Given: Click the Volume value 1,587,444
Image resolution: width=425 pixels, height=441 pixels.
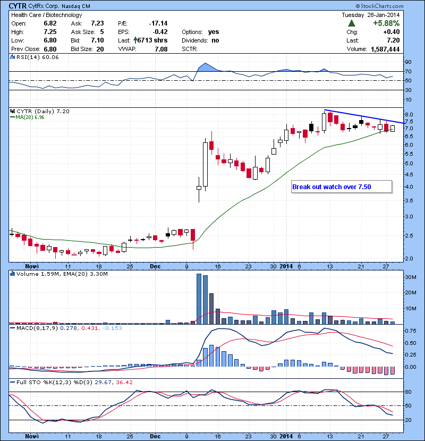Looking at the screenshot, I should pos(385,49).
